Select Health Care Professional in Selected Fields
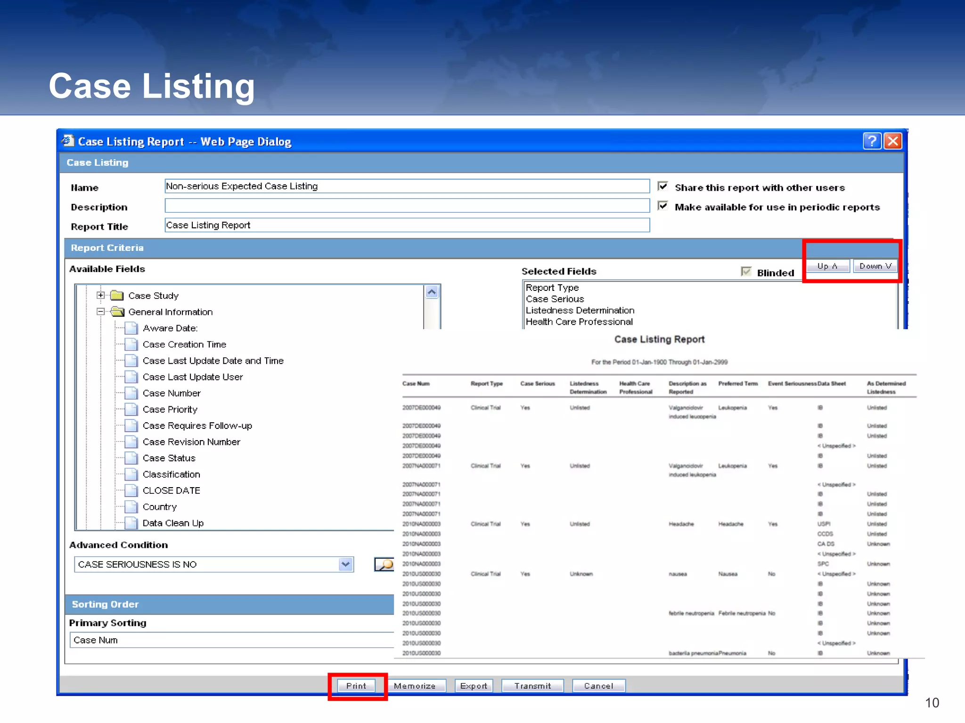 coord(579,322)
